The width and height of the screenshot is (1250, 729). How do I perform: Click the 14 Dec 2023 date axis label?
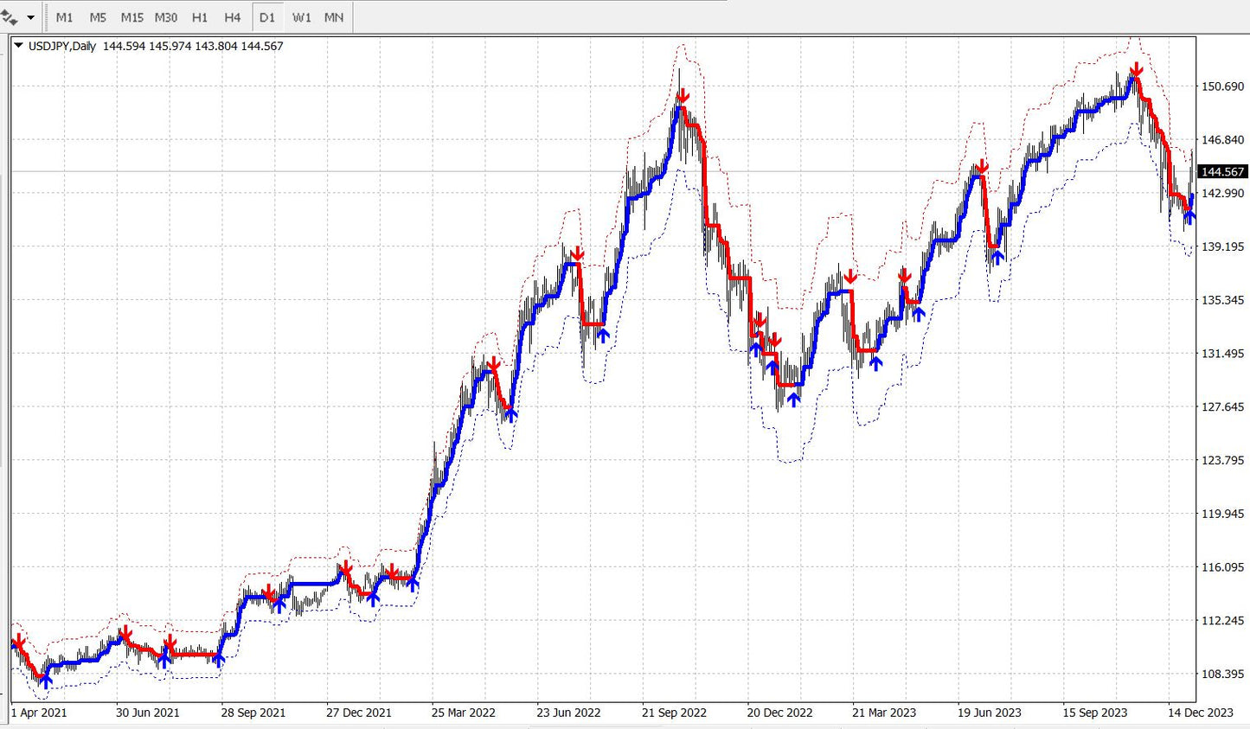coord(1202,713)
